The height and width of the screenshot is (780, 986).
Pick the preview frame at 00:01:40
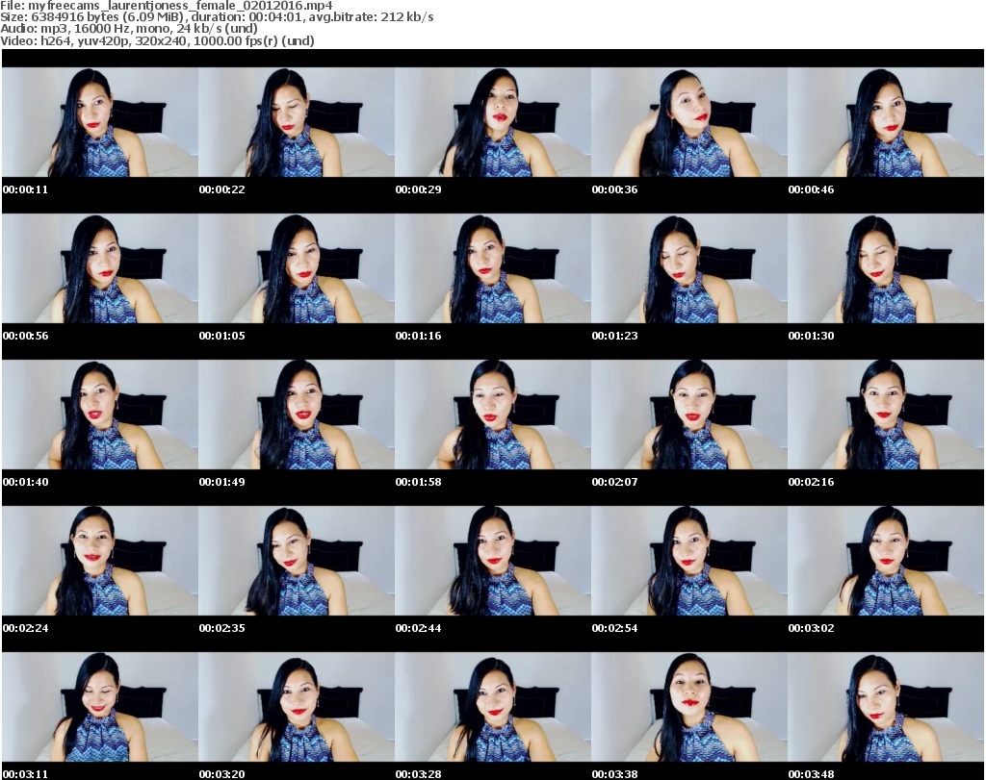(100, 415)
